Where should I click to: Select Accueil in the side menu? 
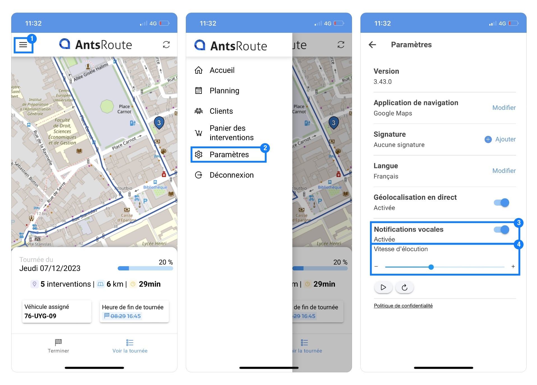[x=222, y=70]
